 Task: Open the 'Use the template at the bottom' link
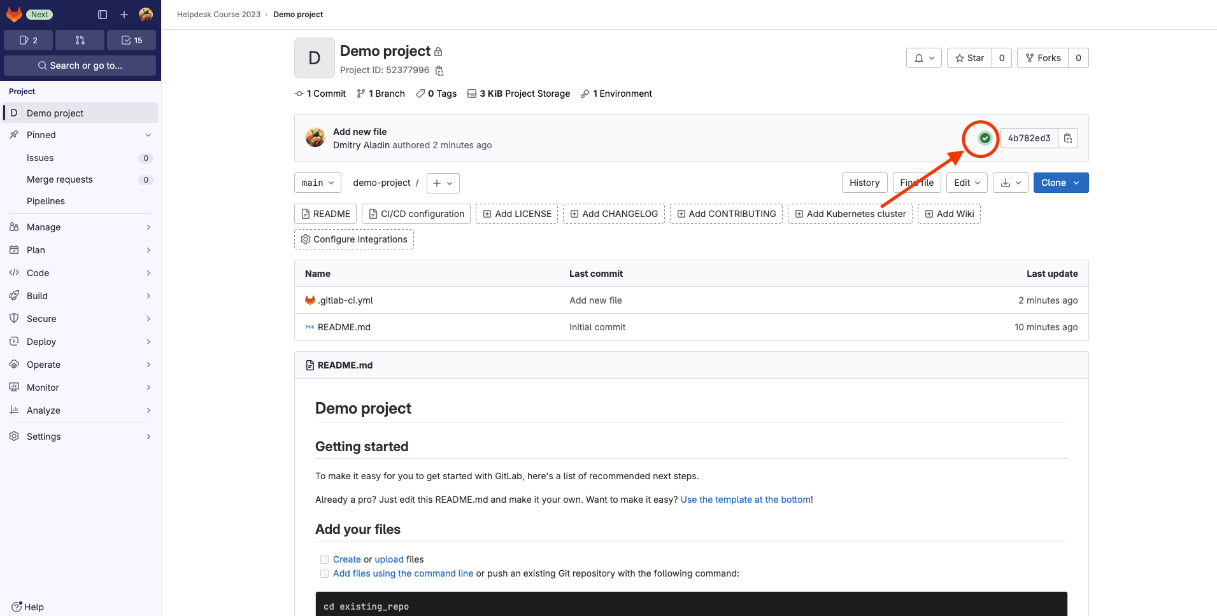(745, 500)
